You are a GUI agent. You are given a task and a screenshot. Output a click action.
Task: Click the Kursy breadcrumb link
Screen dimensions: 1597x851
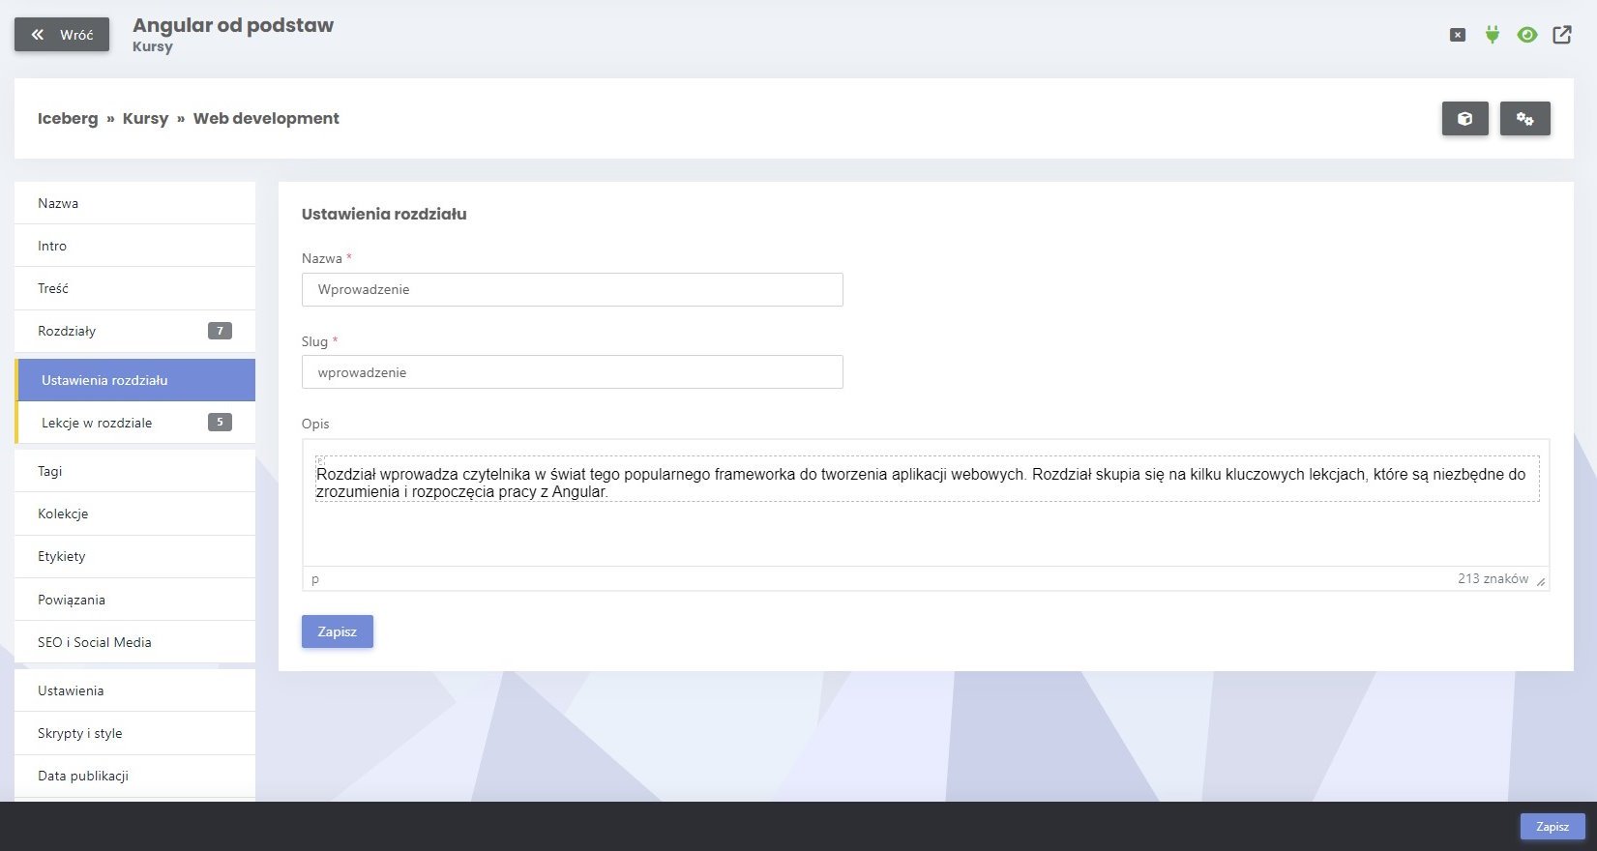point(145,118)
